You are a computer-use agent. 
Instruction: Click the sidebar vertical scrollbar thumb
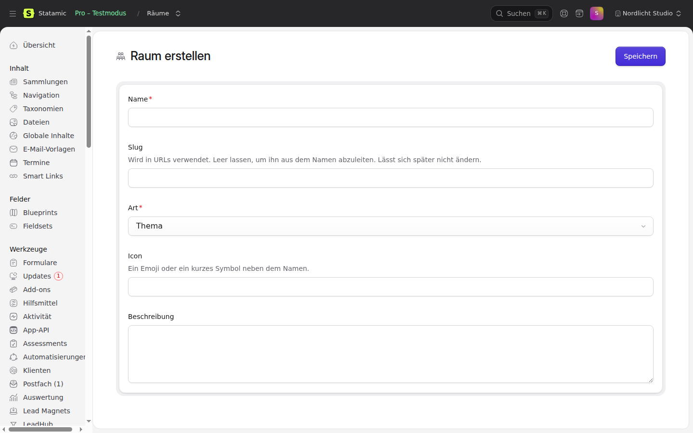pyautogui.click(x=89, y=91)
